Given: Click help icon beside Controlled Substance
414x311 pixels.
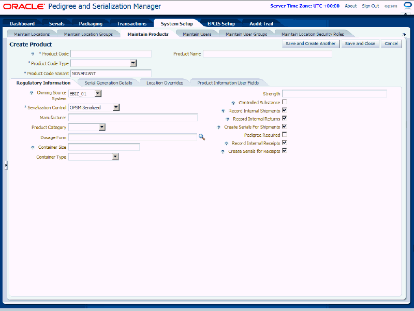Looking at the screenshot, I should tap(233, 103).
